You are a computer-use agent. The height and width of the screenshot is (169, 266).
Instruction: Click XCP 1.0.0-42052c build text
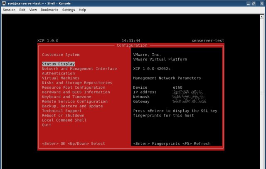152,69
